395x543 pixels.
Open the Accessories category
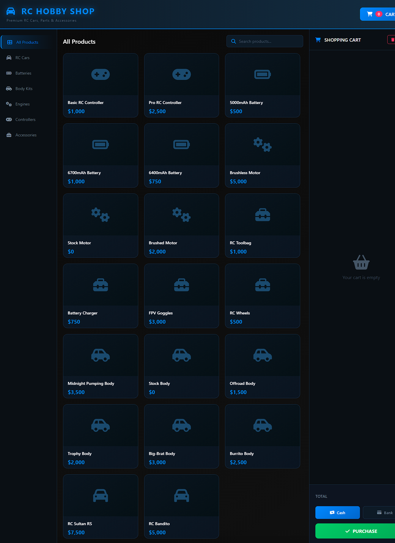(x=29, y=135)
